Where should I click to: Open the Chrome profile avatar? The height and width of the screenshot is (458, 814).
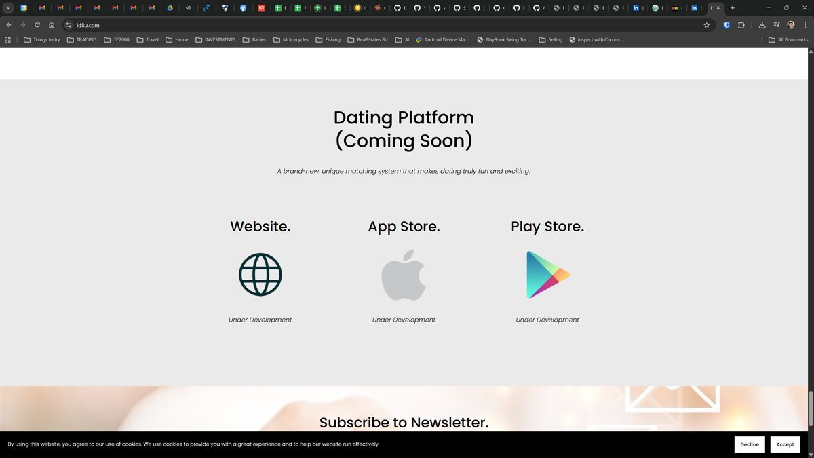point(791,25)
